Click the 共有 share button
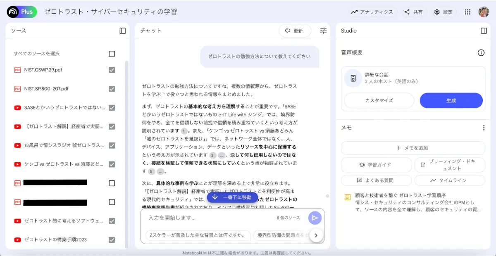This screenshot has height=256, width=496. click(414, 12)
